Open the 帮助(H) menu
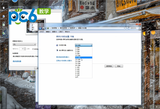Image resolution: width=160 pixels, height=109 pixels. [x=67, y=32]
